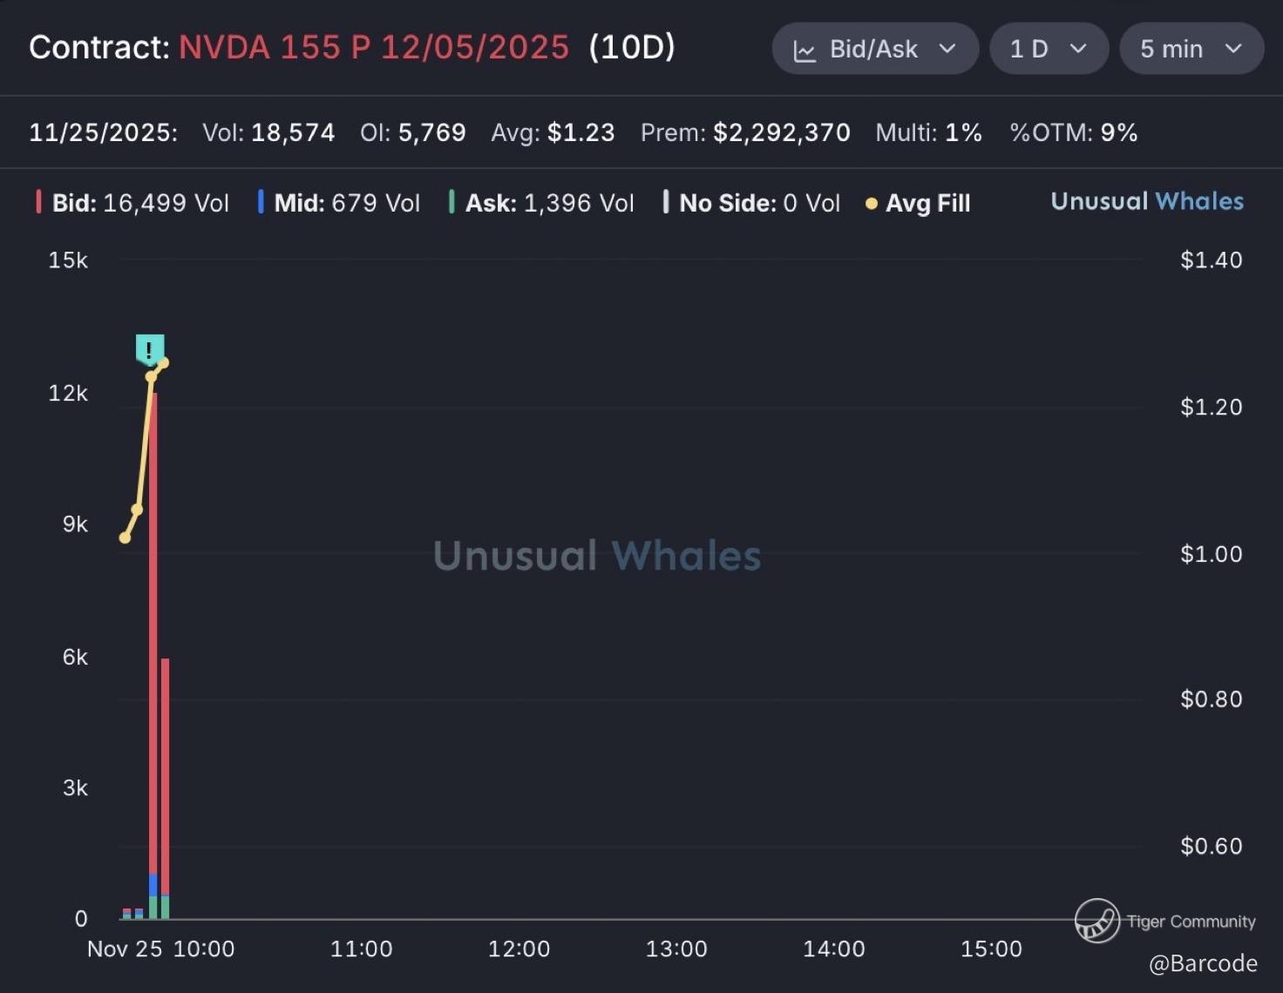Screen dimensions: 1283x993
Task: Expand the 1 D time range dropdown
Action: (1048, 49)
